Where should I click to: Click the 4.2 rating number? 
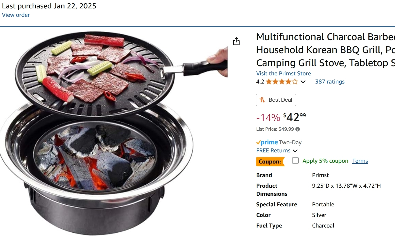260,82
